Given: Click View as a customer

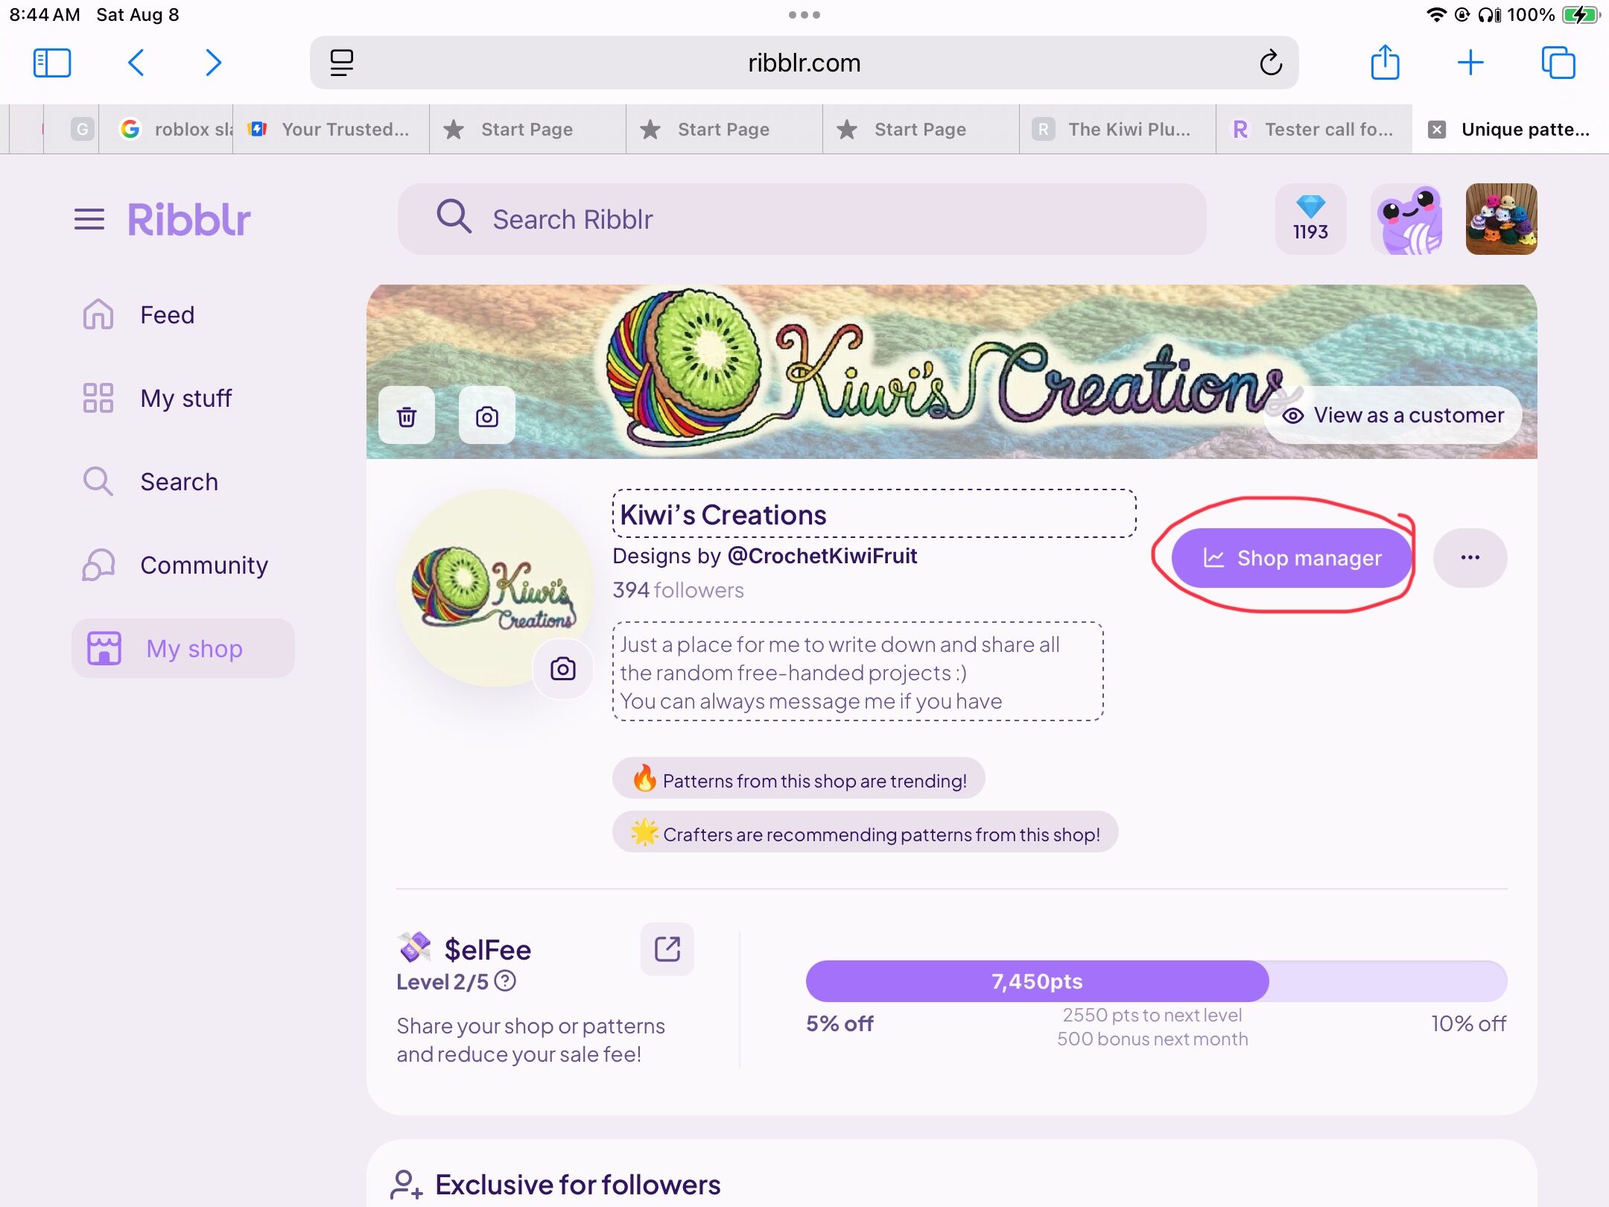Looking at the screenshot, I should point(1392,415).
